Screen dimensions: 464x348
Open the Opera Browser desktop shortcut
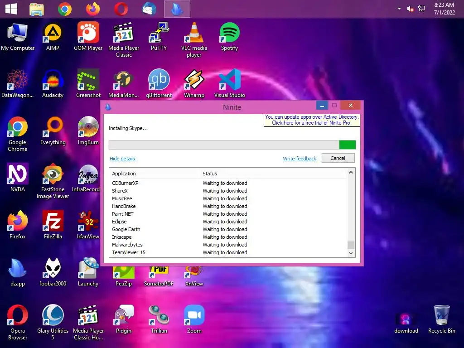[x=18, y=323]
